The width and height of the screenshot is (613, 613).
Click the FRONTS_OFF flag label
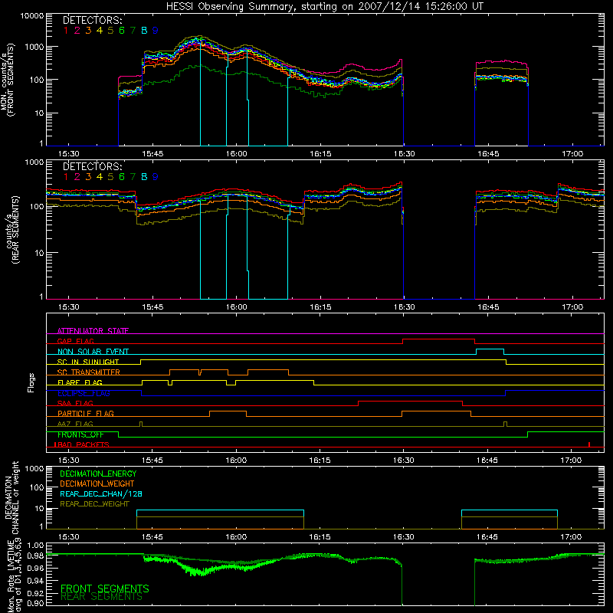coord(80,434)
